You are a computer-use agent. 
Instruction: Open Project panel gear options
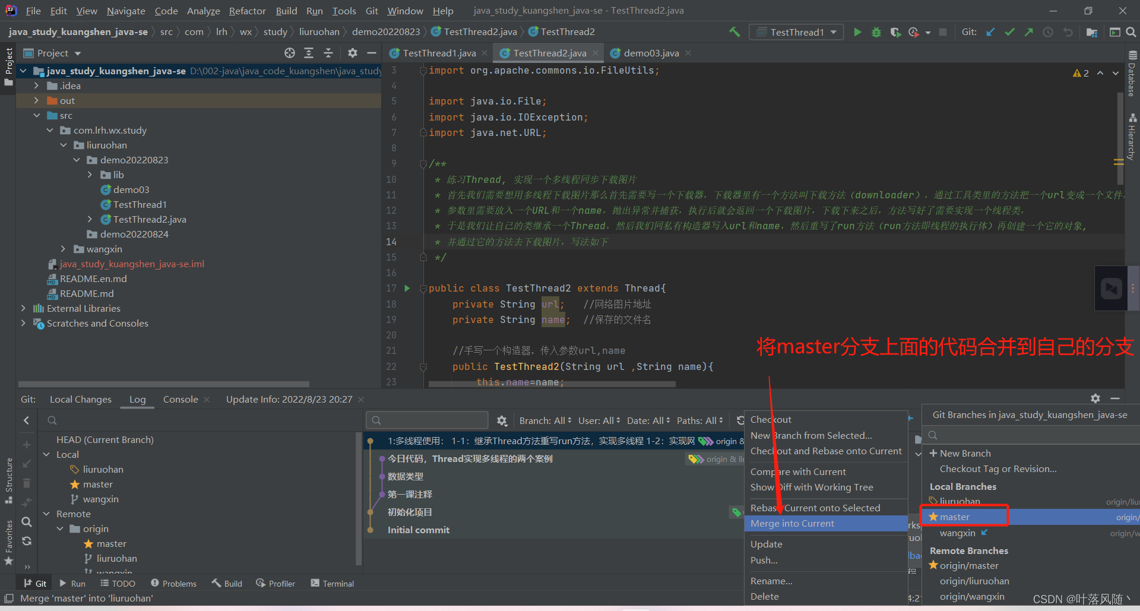click(353, 53)
